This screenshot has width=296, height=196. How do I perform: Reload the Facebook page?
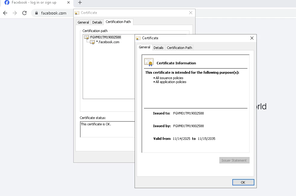coord(24,13)
